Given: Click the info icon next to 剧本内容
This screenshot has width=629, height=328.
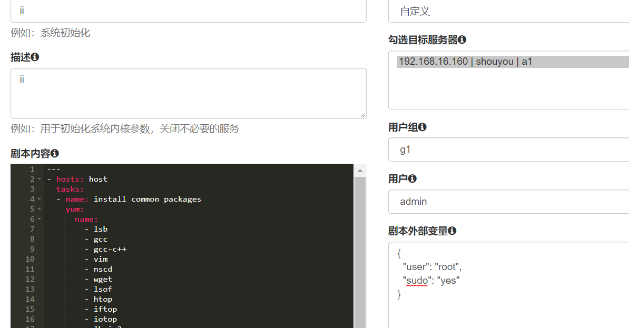Looking at the screenshot, I should point(55,153).
